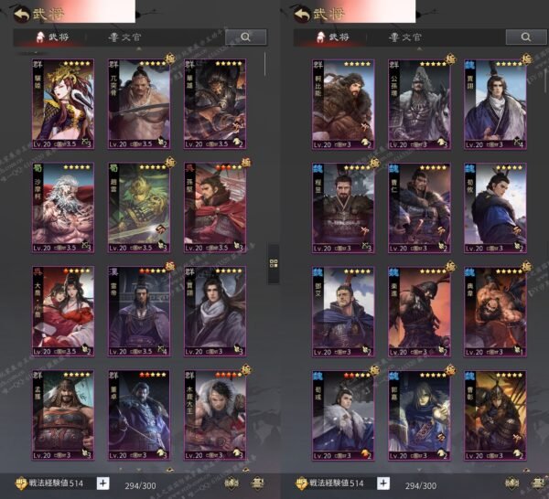This screenshot has width=549, height=499.
Task: Go back using left panel's back arrow
Action: pyautogui.click(x=19, y=13)
